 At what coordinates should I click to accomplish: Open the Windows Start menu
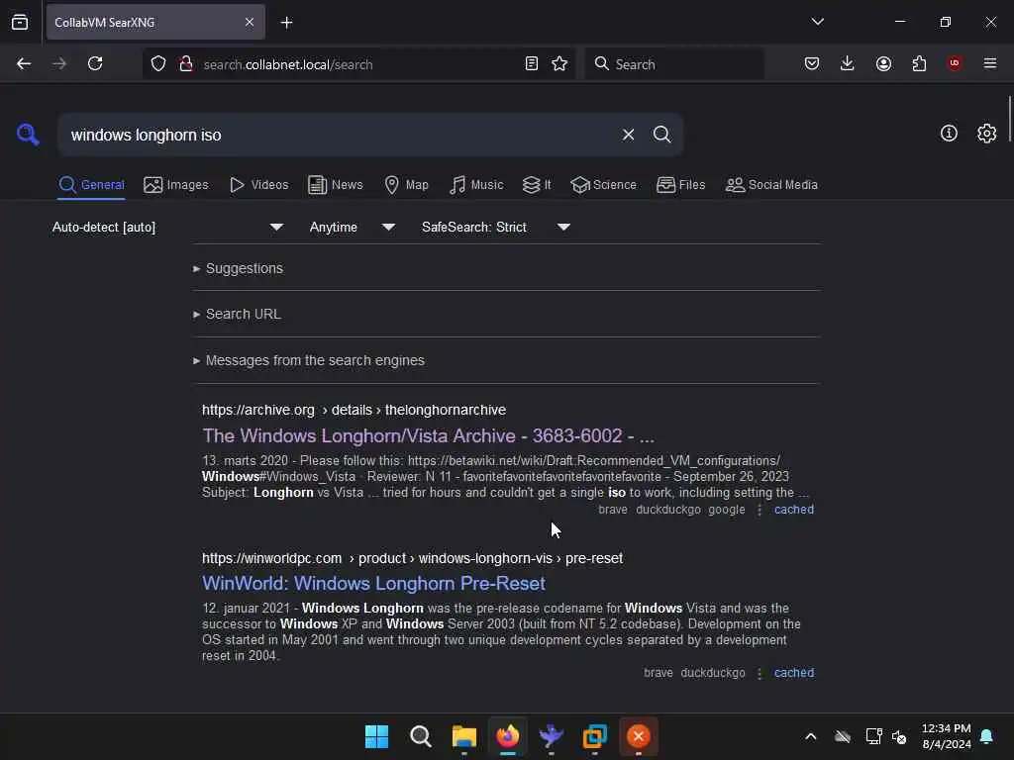[x=376, y=736]
